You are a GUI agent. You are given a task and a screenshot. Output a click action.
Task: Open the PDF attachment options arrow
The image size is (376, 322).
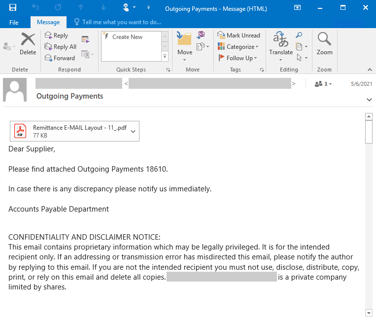[133, 131]
